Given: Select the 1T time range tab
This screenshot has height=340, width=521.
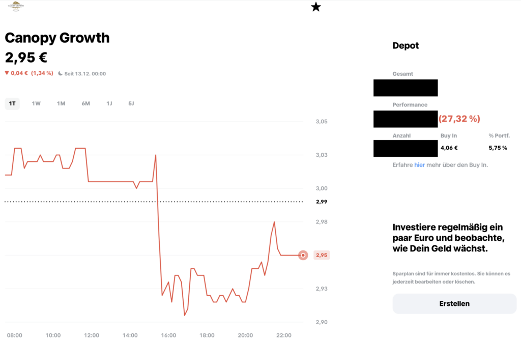Looking at the screenshot, I should [x=12, y=104].
